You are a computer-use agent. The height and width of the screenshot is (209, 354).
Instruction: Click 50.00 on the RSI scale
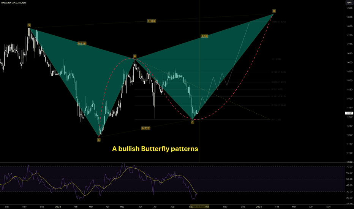(x=349, y=179)
